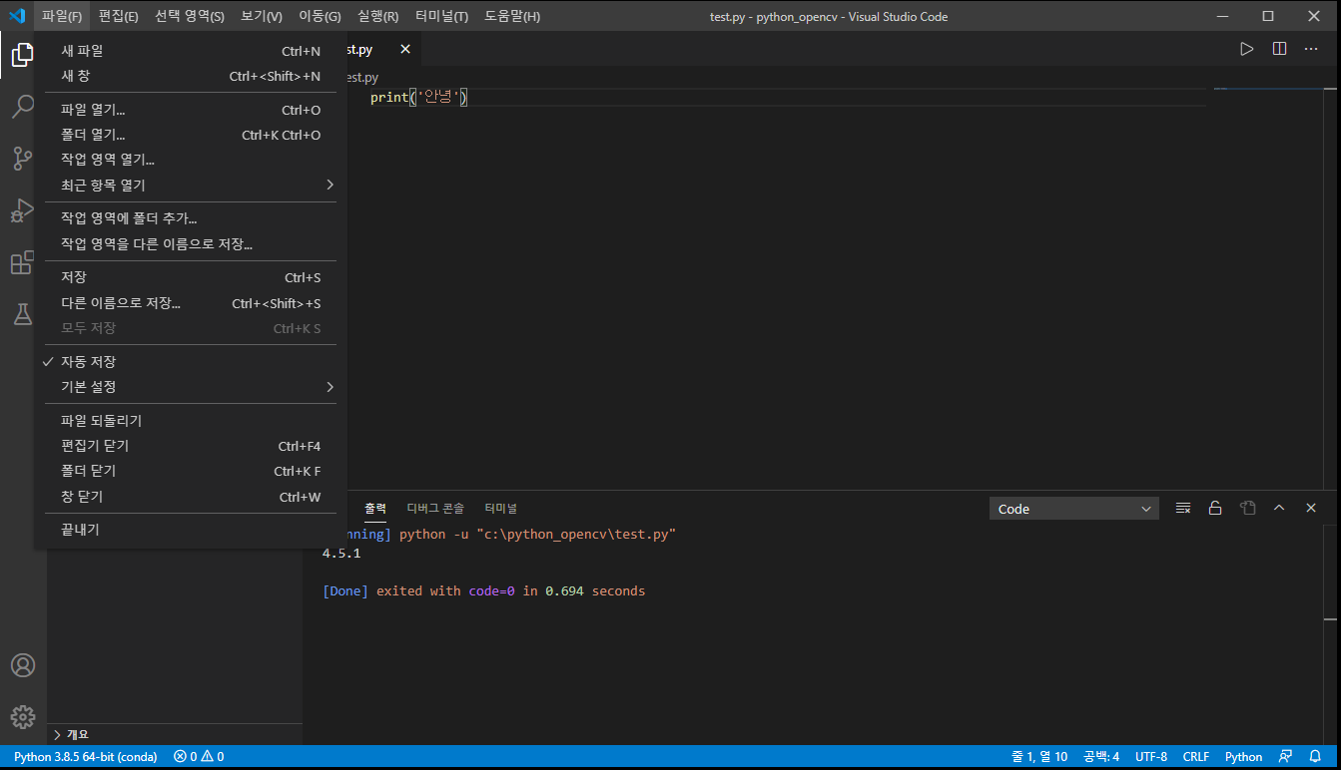This screenshot has width=1341, height=770.
Task: Choose 작업 영역에 폴더 추가...
Action: coord(190,218)
